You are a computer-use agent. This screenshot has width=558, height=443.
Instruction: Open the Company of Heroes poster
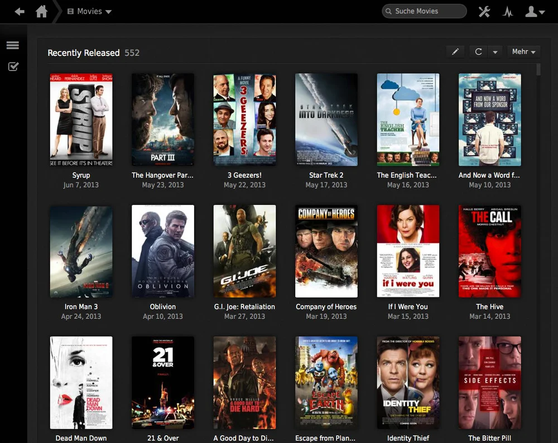(x=326, y=251)
